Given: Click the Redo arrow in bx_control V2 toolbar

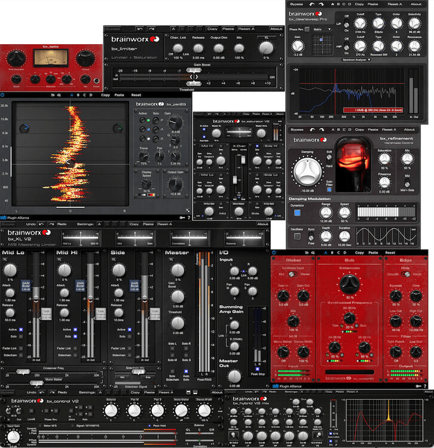Looking at the screenshot, I should 52,392.
